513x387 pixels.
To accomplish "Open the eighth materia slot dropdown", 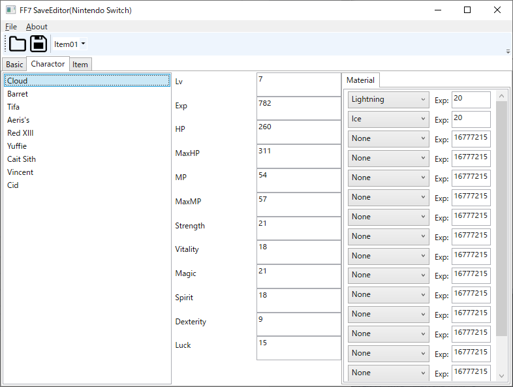I will 388,237.
